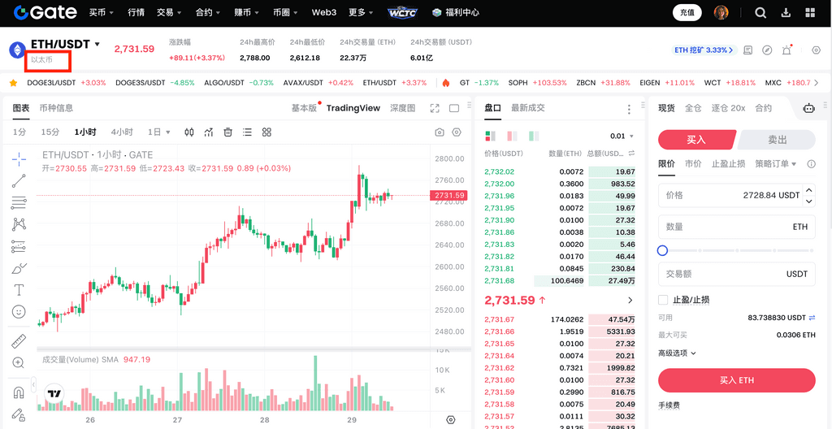The height and width of the screenshot is (429, 832).
Task: Select the trend line drawing tool
Action: 19,180
